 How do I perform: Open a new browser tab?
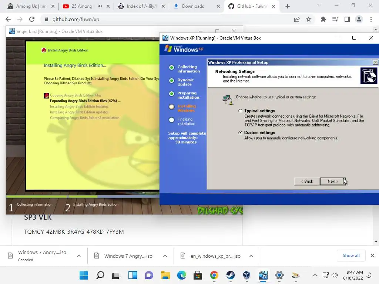pyautogui.click(x=287, y=6)
